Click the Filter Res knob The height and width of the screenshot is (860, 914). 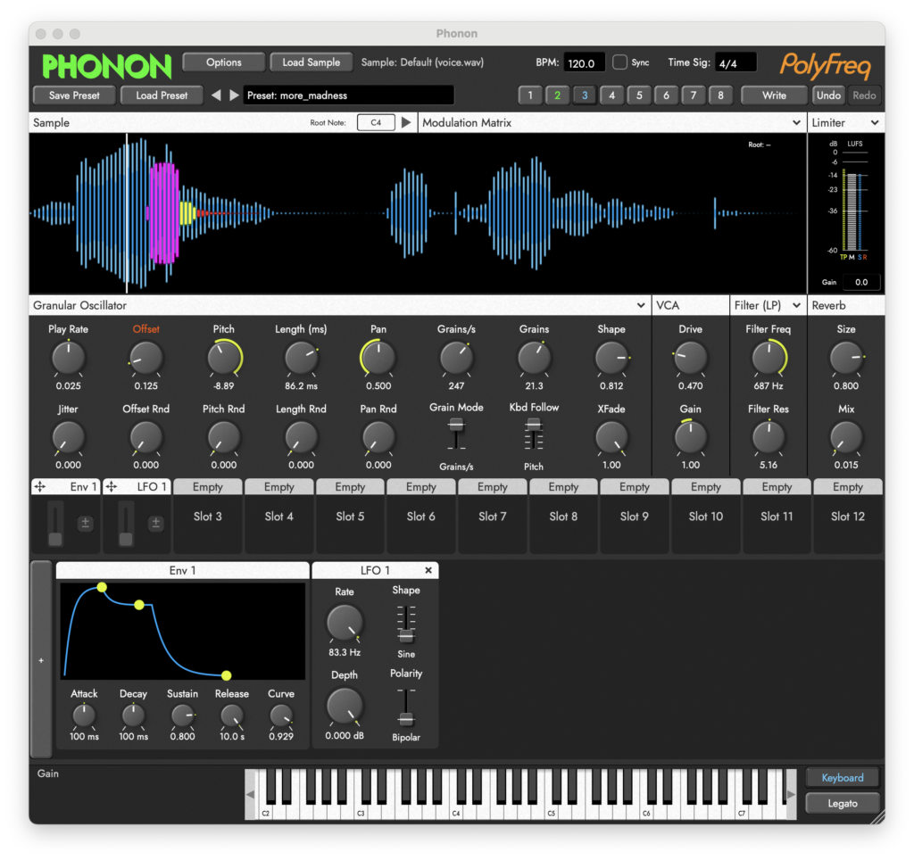click(x=769, y=437)
